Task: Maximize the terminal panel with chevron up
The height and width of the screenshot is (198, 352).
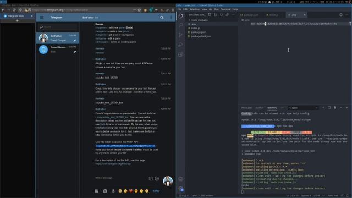Action: (x=341, y=108)
